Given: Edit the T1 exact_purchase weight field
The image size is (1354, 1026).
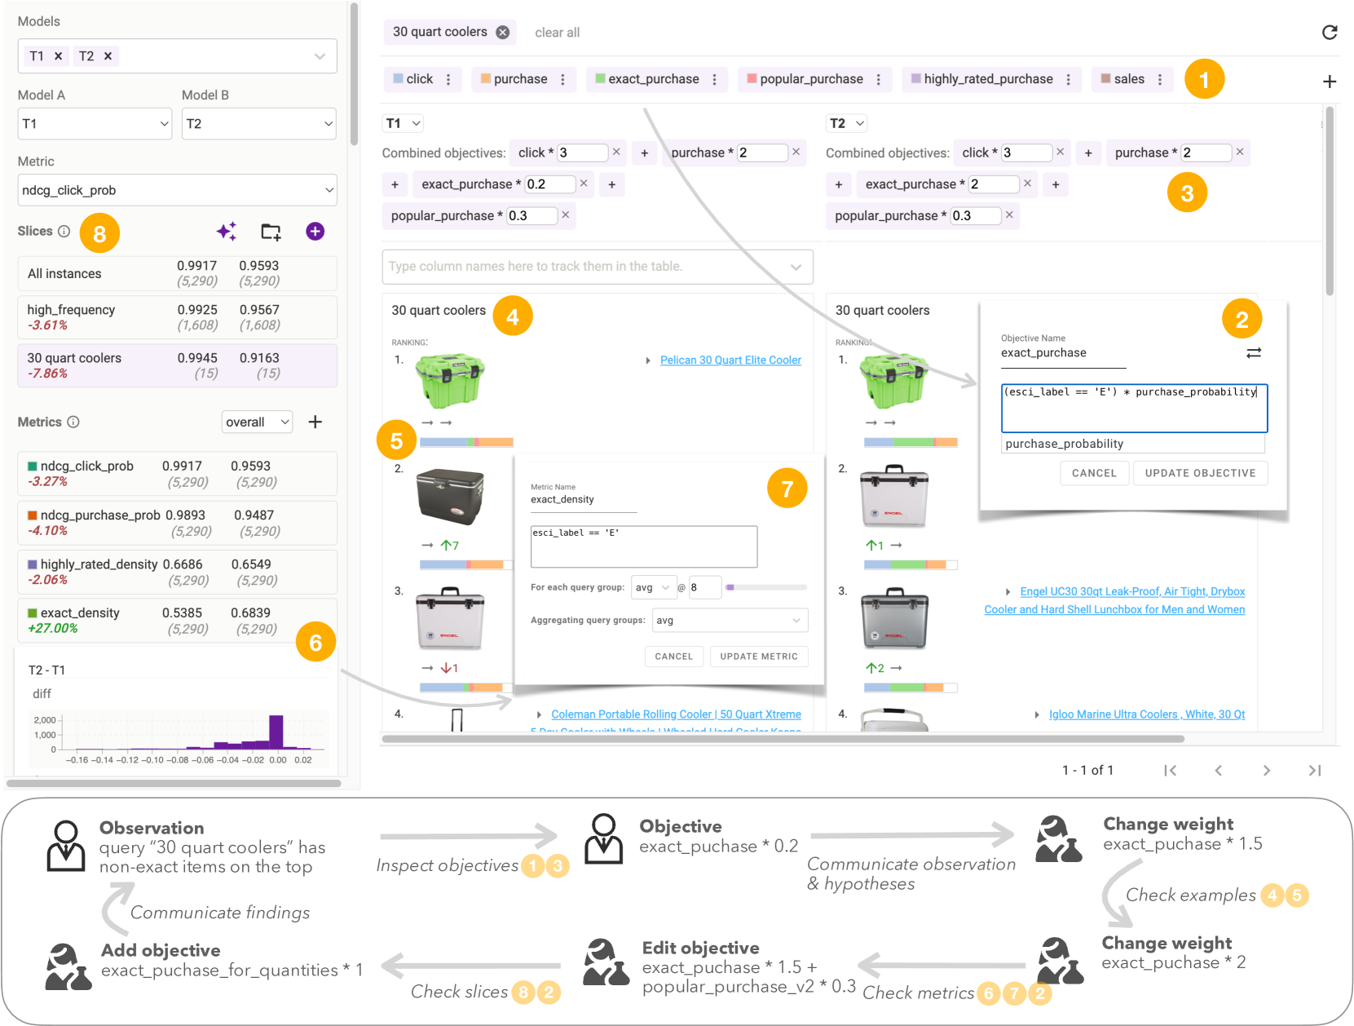Looking at the screenshot, I should [x=550, y=184].
